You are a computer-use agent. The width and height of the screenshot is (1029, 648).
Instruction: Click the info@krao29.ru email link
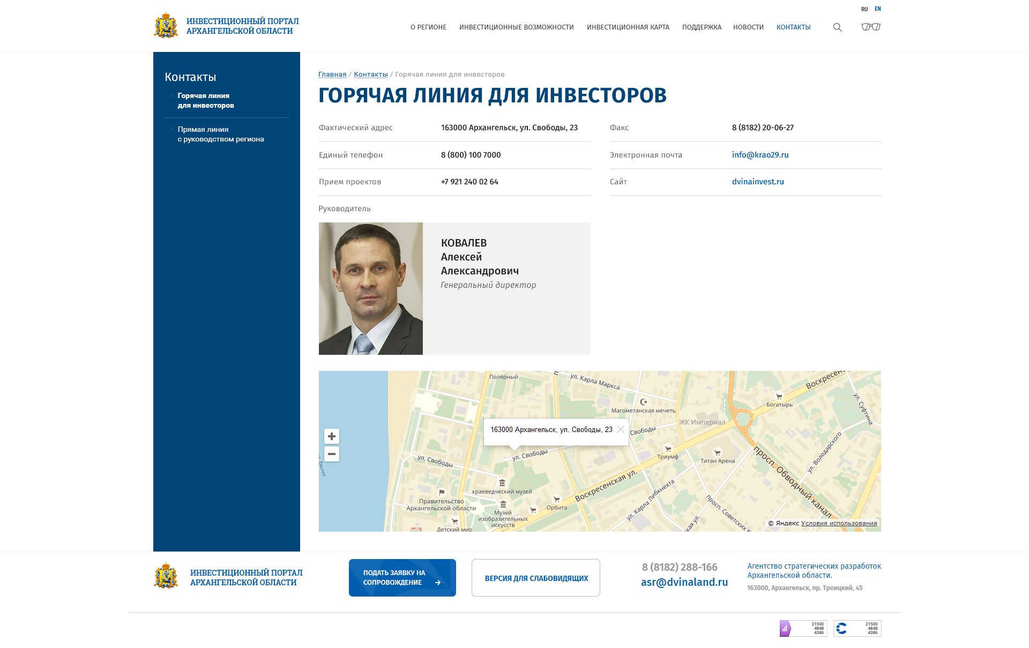pyautogui.click(x=760, y=155)
